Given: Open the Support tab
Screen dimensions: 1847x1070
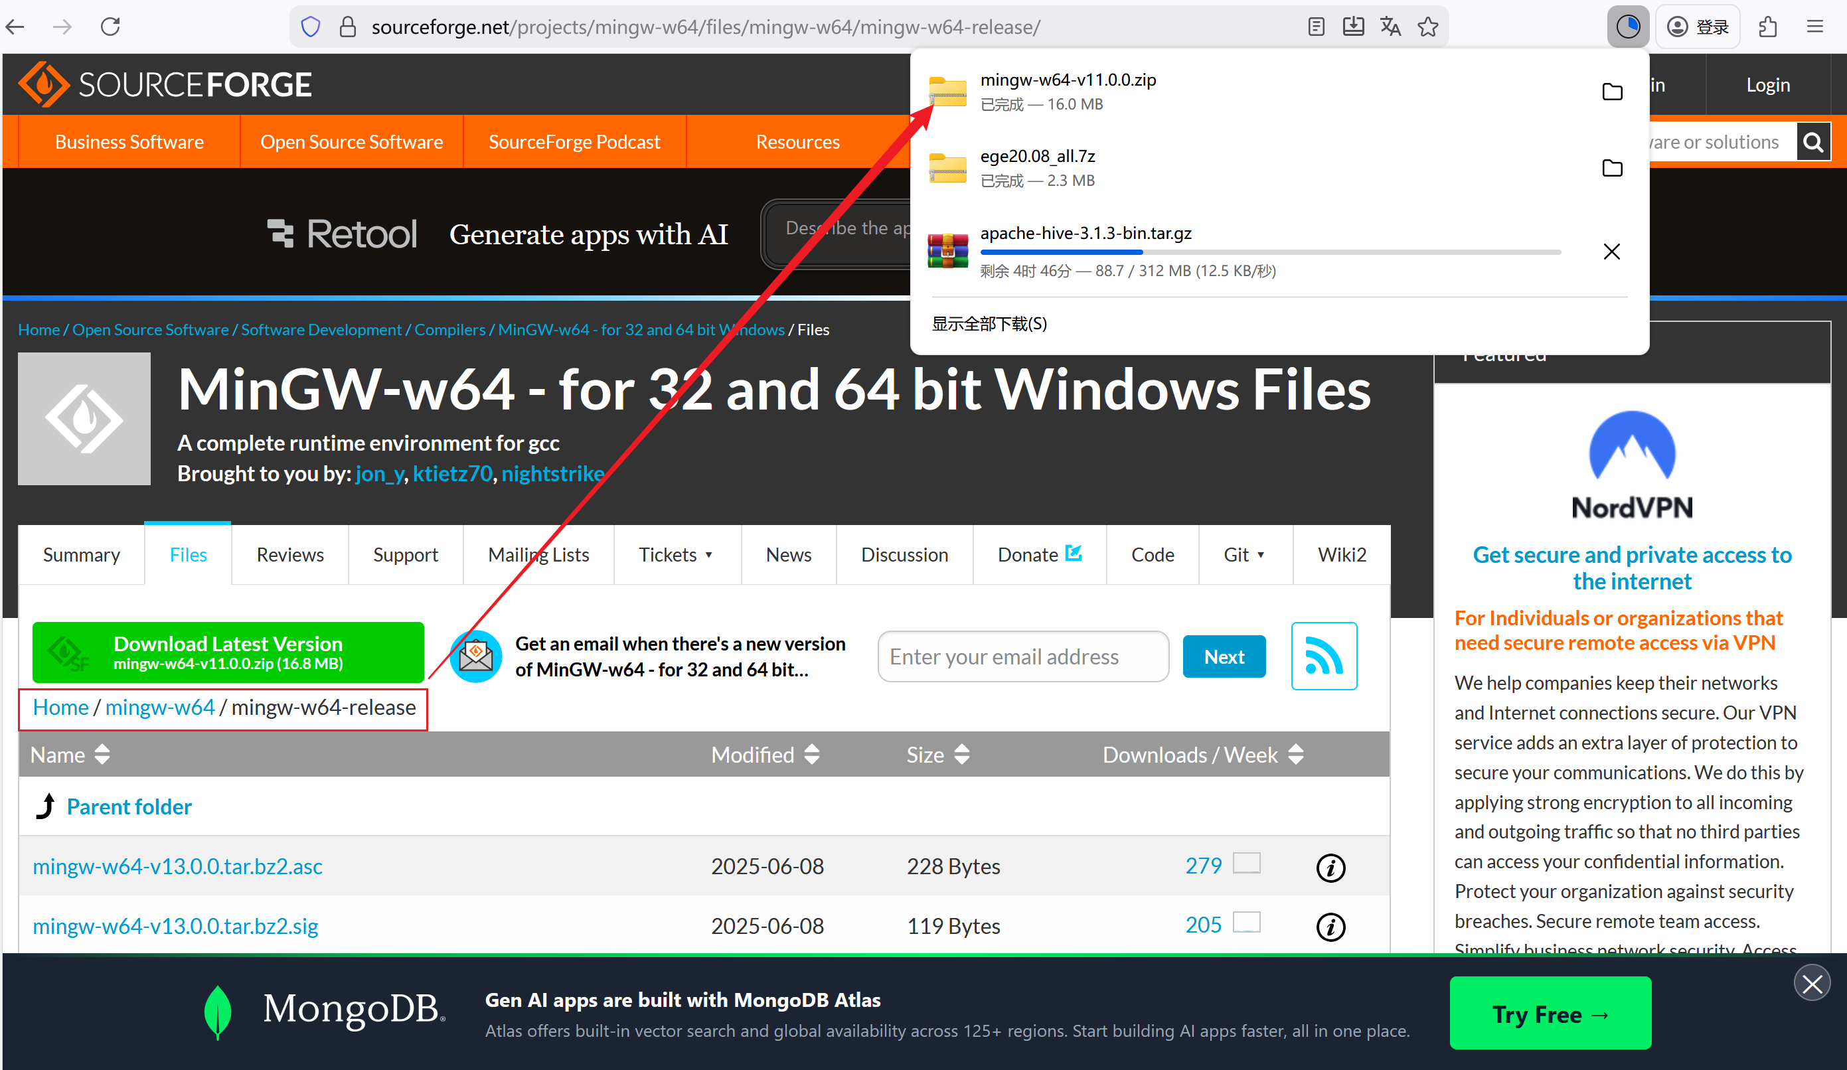Looking at the screenshot, I should click(x=405, y=555).
